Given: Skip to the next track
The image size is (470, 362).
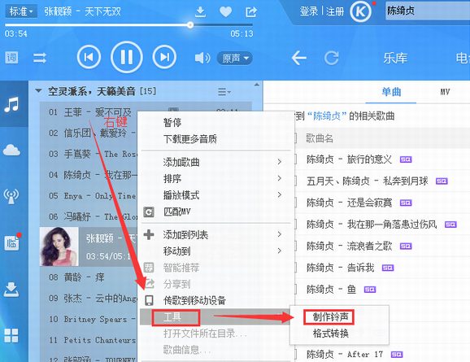Looking at the screenshot, I should pyautogui.click(x=164, y=57).
